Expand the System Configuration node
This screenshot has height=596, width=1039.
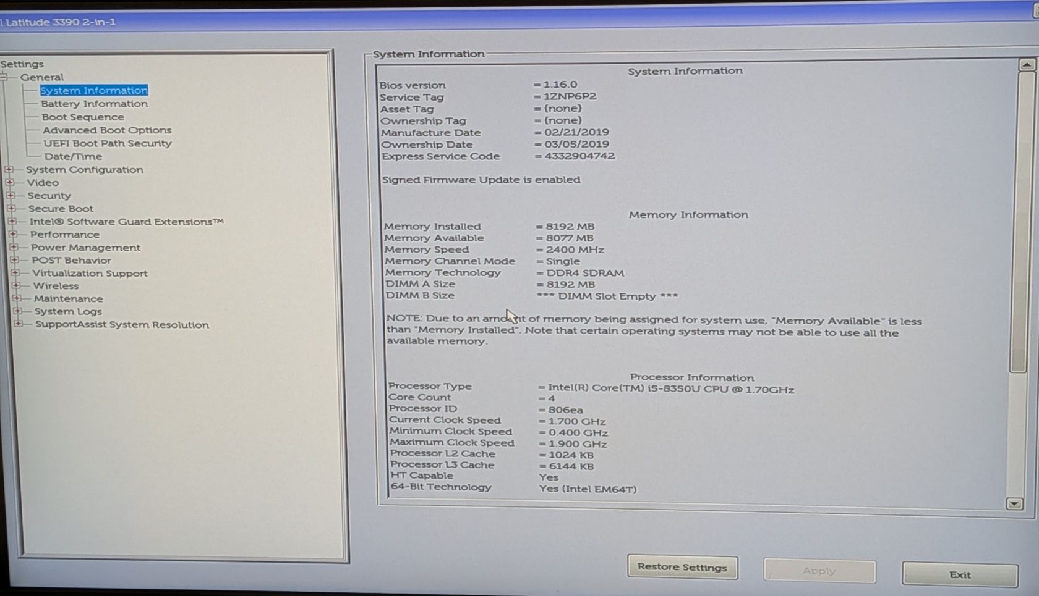tap(9, 169)
